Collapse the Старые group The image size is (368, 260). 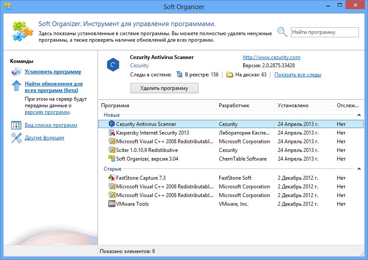click(359, 169)
